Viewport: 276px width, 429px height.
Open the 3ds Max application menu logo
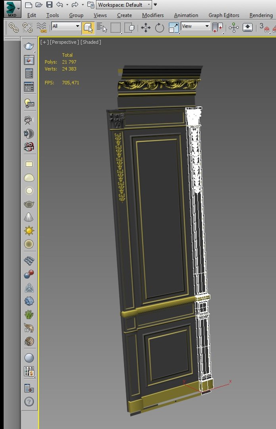(x=12, y=9)
